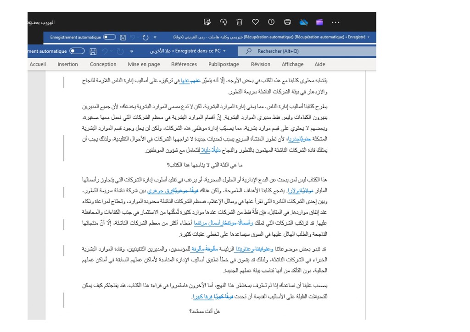Open the Aide tab

pyautogui.click(x=320, y=64)
